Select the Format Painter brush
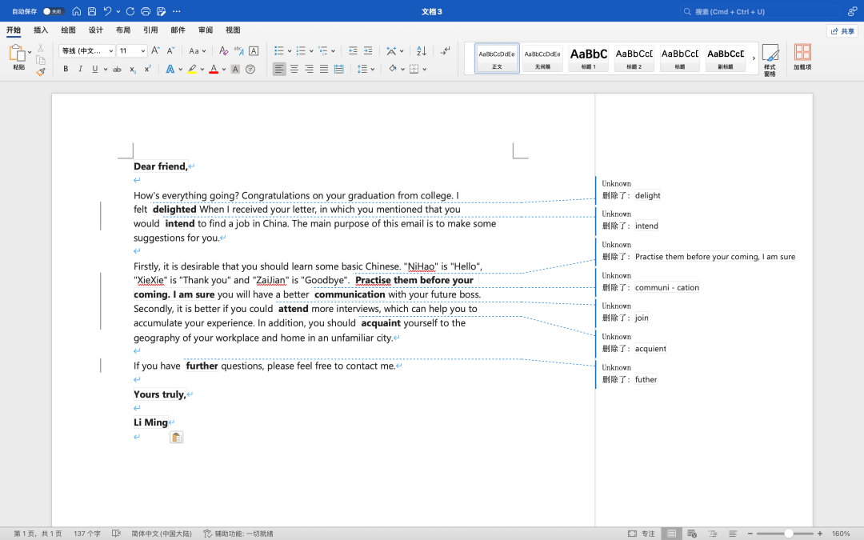The image size is (864, 540). (41, 72)
